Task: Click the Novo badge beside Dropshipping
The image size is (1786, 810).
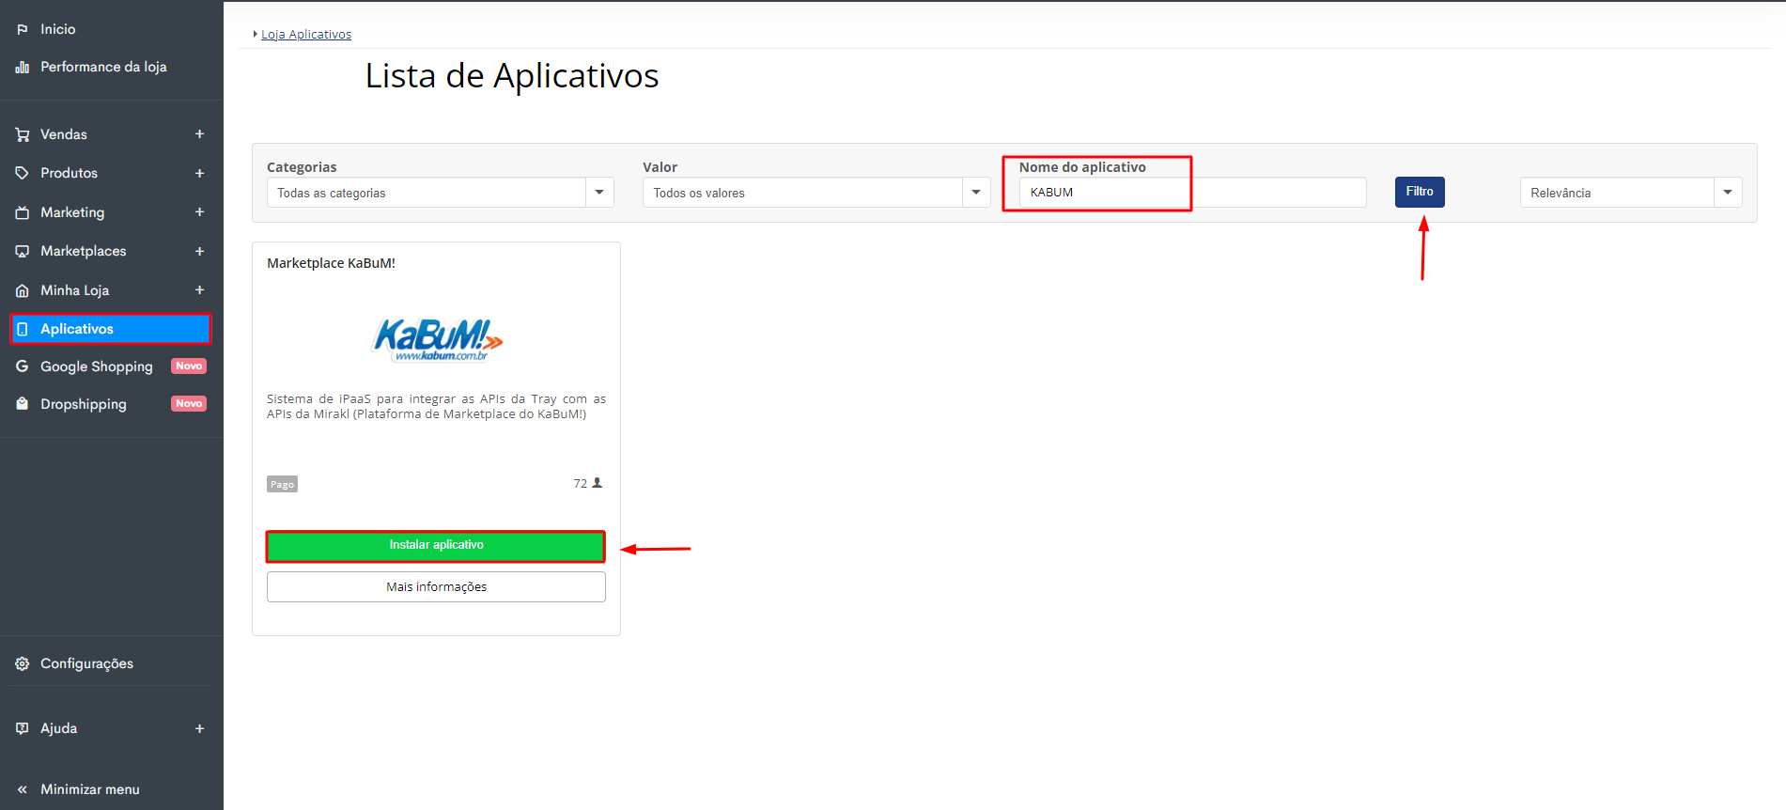Action: tap(189, 404)
